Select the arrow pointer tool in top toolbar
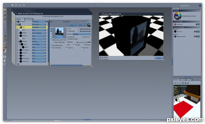 pyautogui.click(x=13, y=5)
